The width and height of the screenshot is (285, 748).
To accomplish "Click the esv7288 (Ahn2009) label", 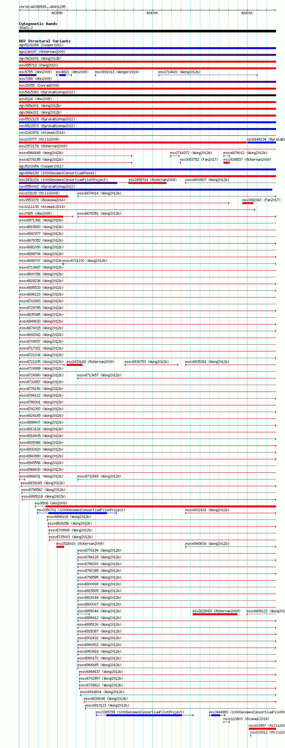I will click(36, 79).
